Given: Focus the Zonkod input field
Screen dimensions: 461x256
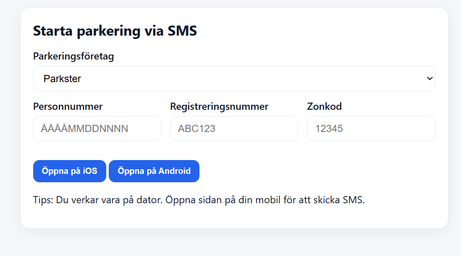Looking at the screenshot, I should point(371,129).
